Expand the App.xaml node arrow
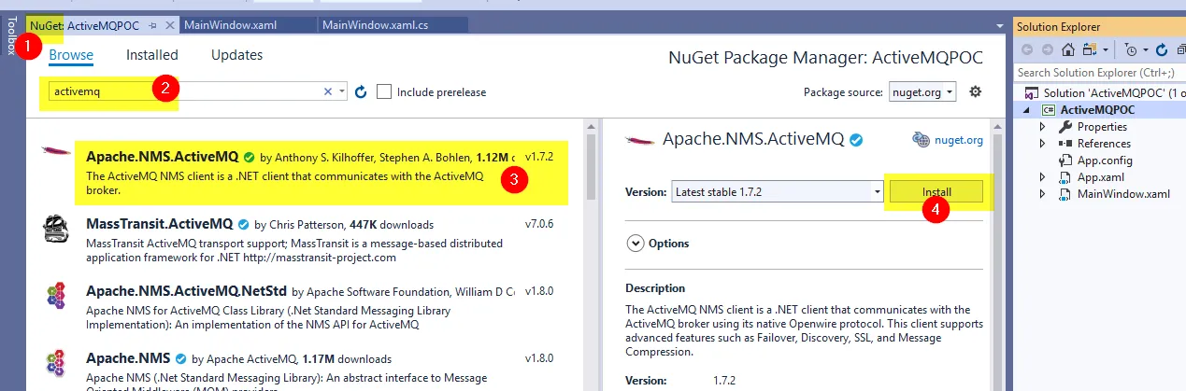Viewport: 1186px width, 391px height. click(x=1043, y=177)
